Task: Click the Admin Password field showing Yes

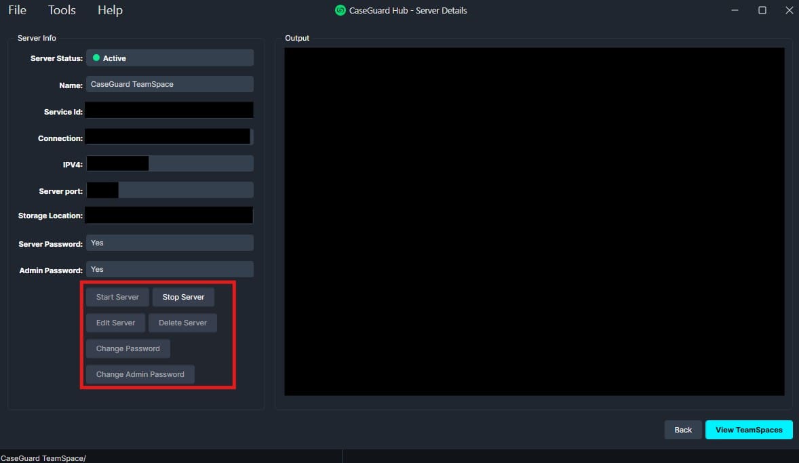Action: (170, 269)
